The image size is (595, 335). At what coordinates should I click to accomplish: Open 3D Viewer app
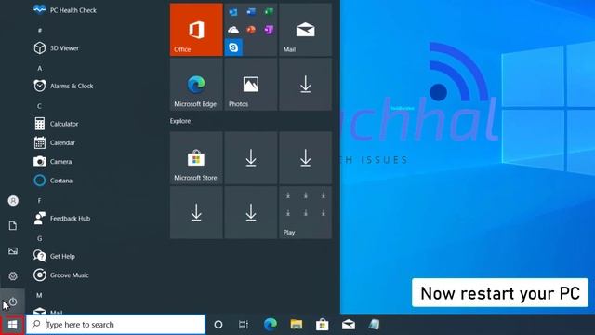click(x=56, y=48)
